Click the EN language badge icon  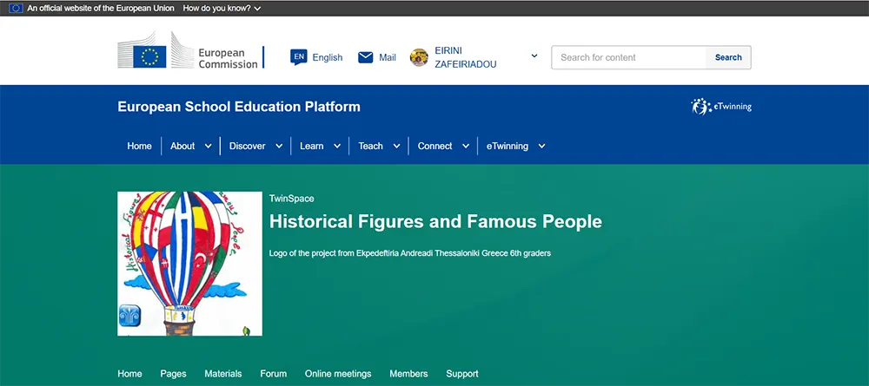coord(299,57)
